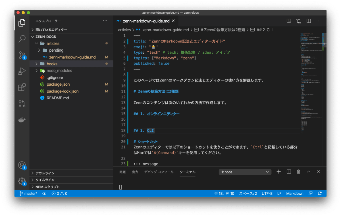Open README.md in the explorer

coord(71,98)
